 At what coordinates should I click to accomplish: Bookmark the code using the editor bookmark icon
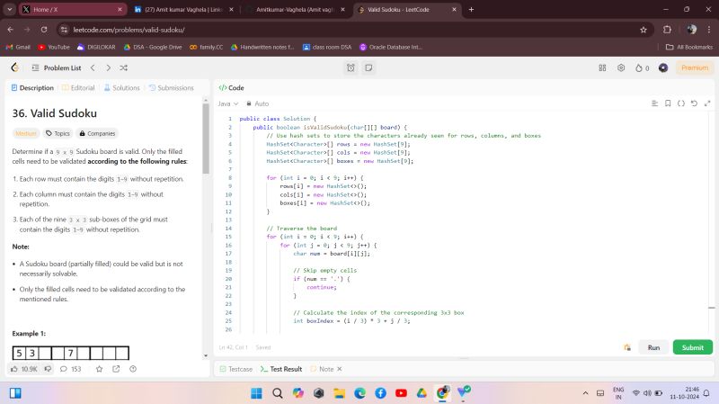(x=668, y=103)
